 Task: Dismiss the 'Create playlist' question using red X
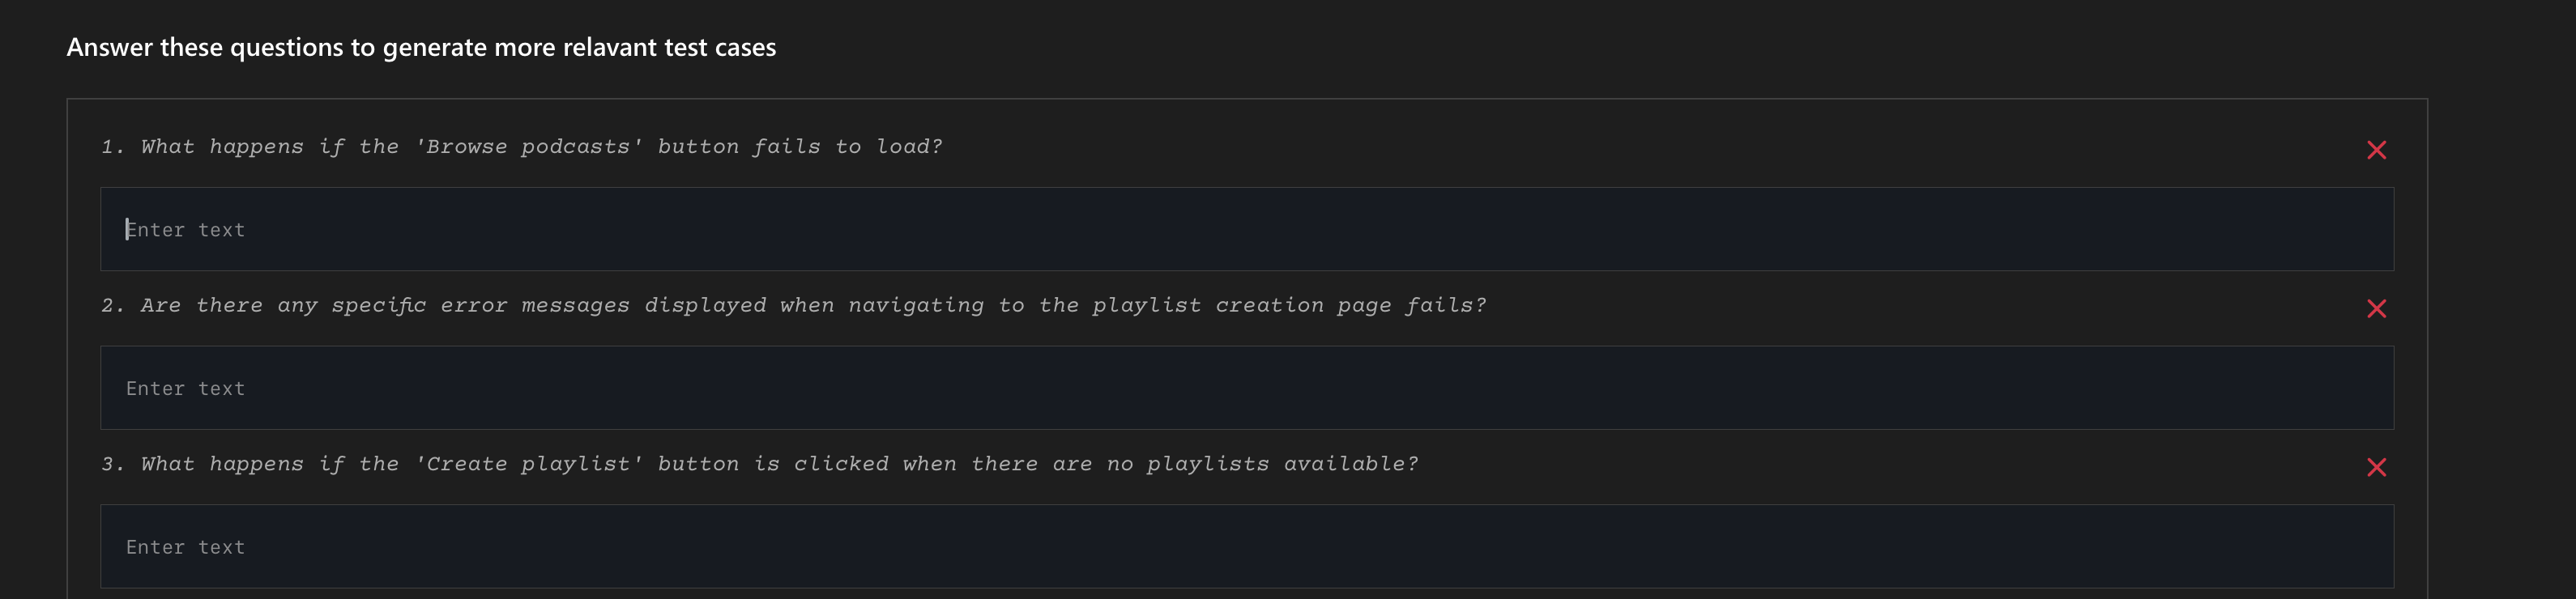click(x=2376, y=467)
